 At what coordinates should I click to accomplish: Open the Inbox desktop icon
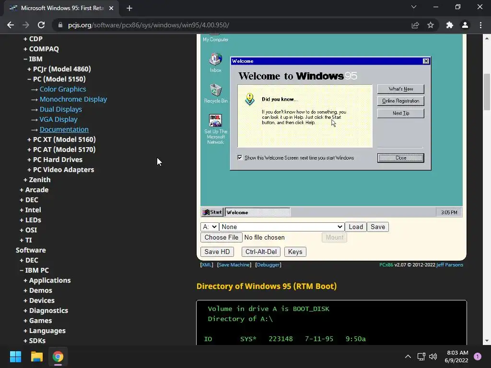click(x=215, y=63)
